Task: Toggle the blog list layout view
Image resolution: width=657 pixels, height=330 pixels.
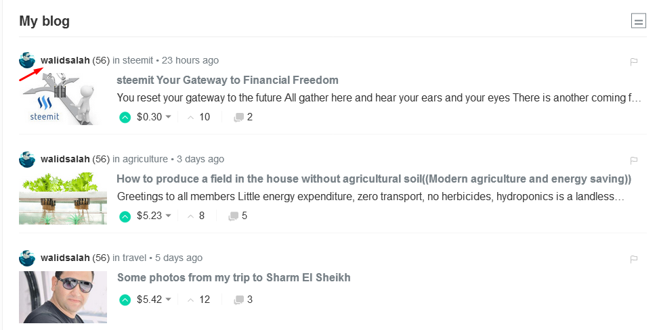Action: 638,22
